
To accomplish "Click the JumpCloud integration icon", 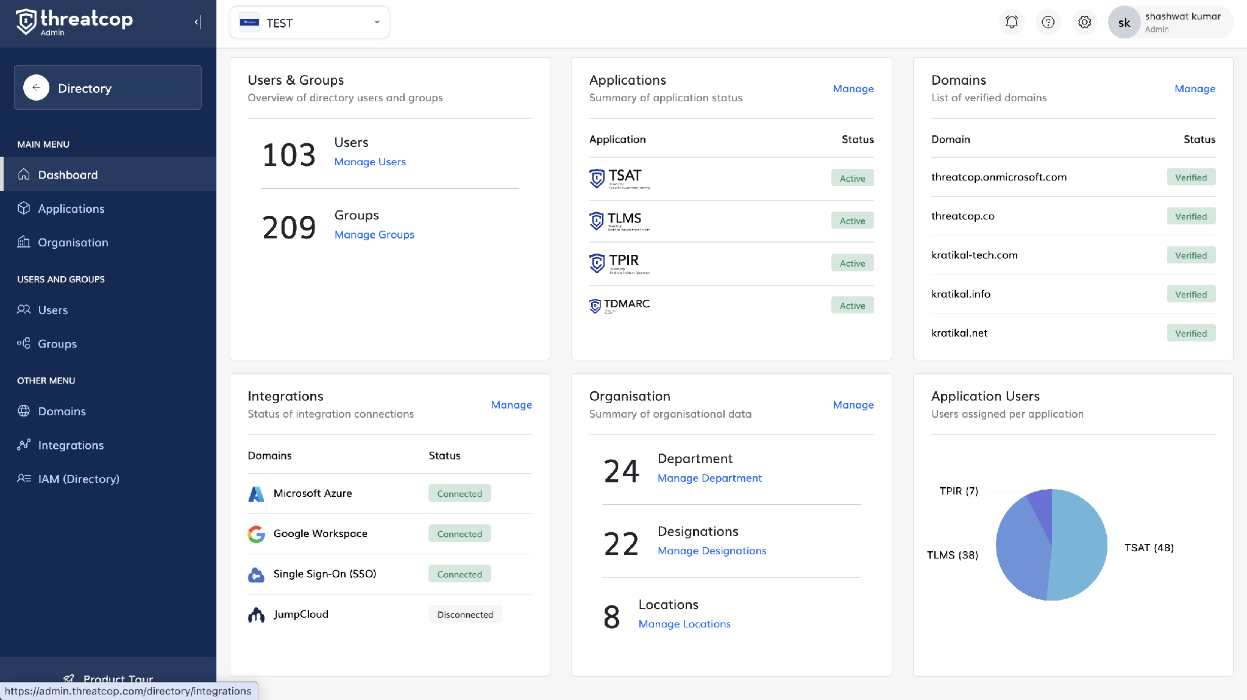I will click(x=257, y=615).
